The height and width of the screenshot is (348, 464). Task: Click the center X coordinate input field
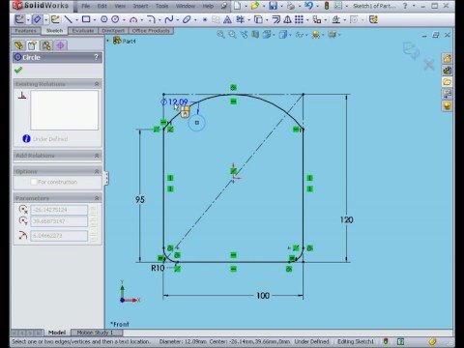coord(59,210)
